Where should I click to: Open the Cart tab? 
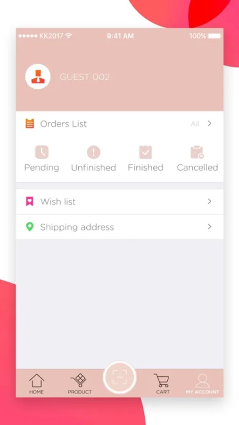(x=163, y=383)
